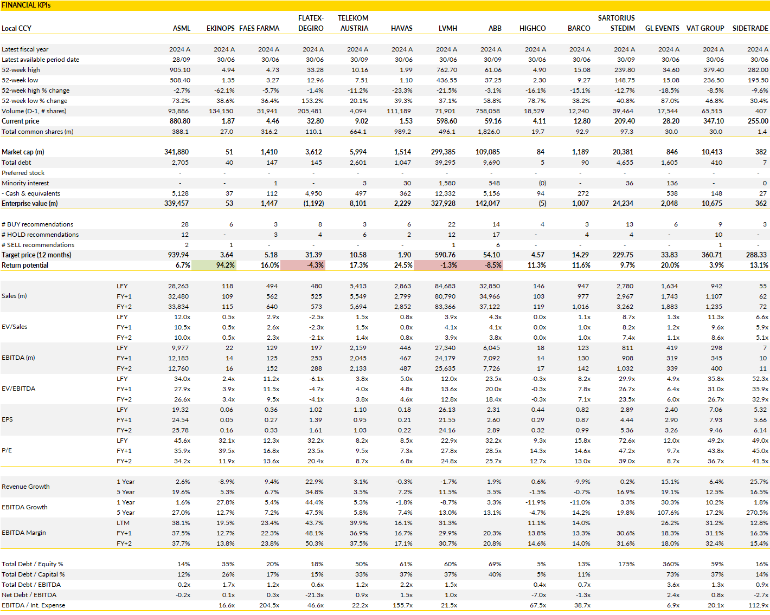The image size is (770, 615).
Task: Click the EBITDA Growth section label
Action: pyautogui.click(x=24, y=507)
